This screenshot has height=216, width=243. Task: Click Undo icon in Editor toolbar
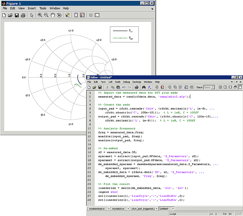click(x=124, y=87)
